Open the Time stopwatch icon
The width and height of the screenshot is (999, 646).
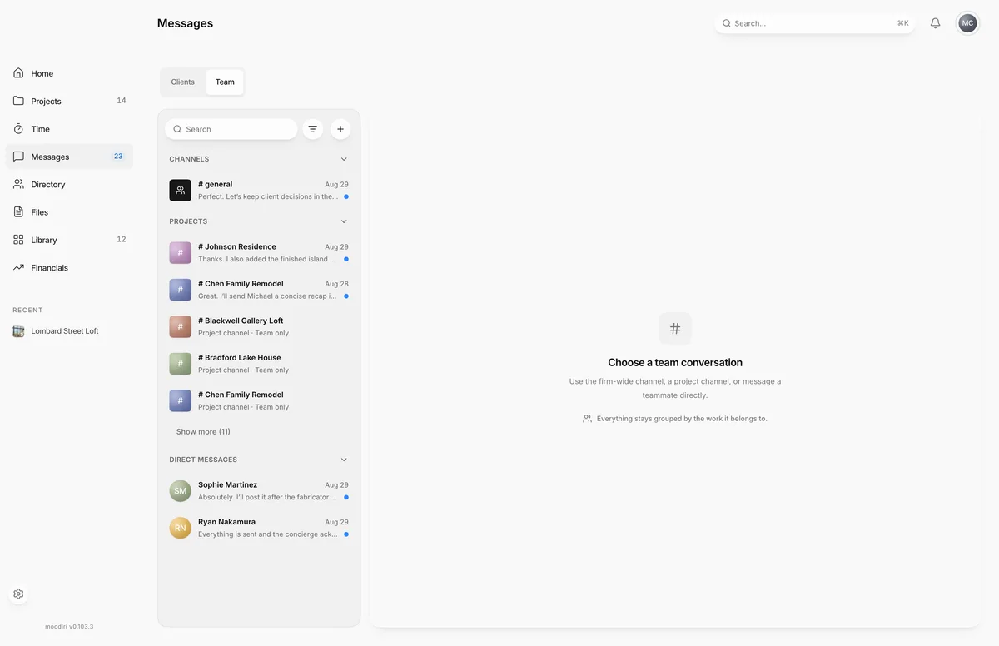18,129
